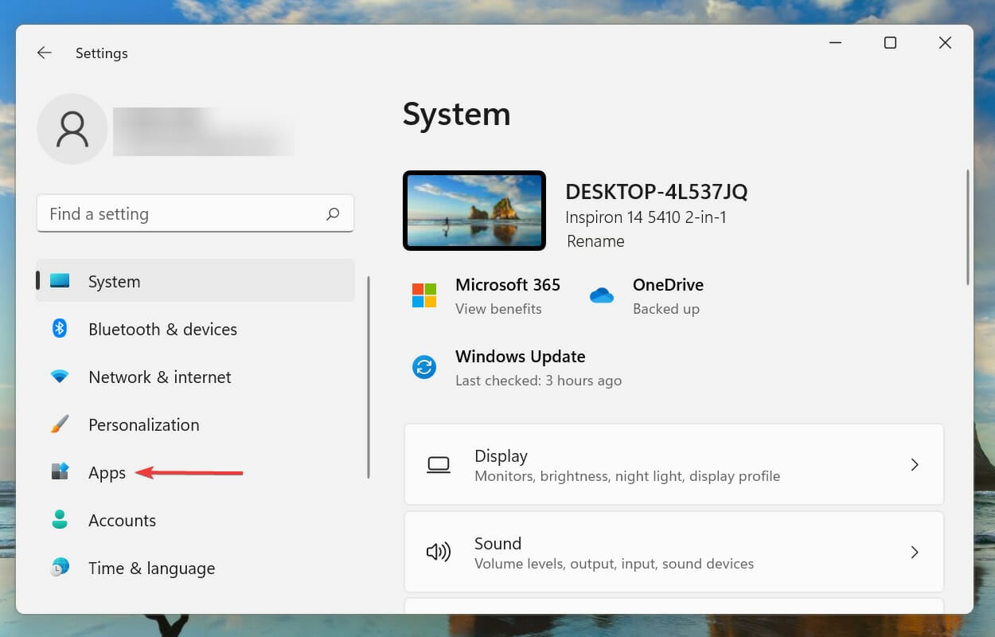Open the Windows Update label
Image resolution: width=995 pixels, height=637 pixels.
[x=521, y=356]
